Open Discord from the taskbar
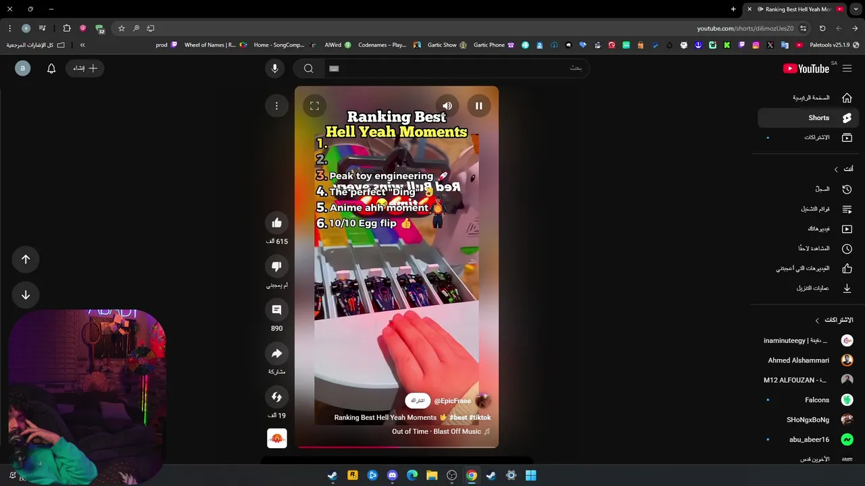The width and height of the screenshot is (865, 486). click(x=392, y=475)
